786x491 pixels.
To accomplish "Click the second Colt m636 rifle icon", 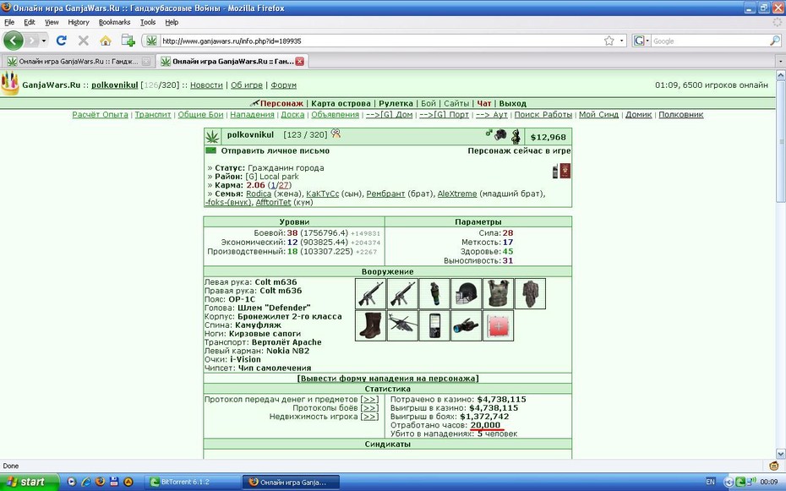I will click(x=402, y=293).
